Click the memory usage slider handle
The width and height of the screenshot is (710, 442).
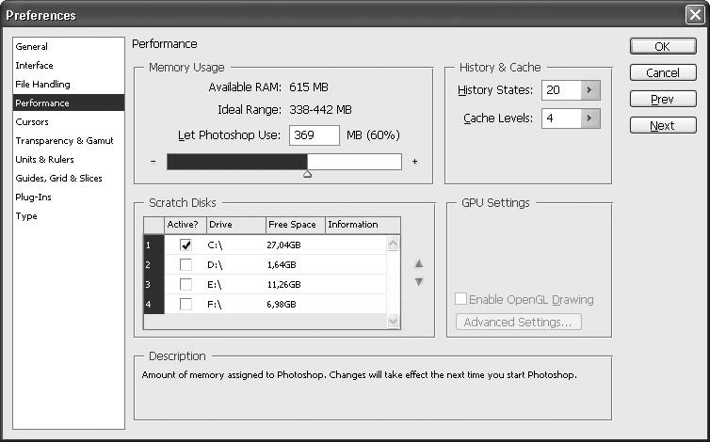click(x=307, y=174)
